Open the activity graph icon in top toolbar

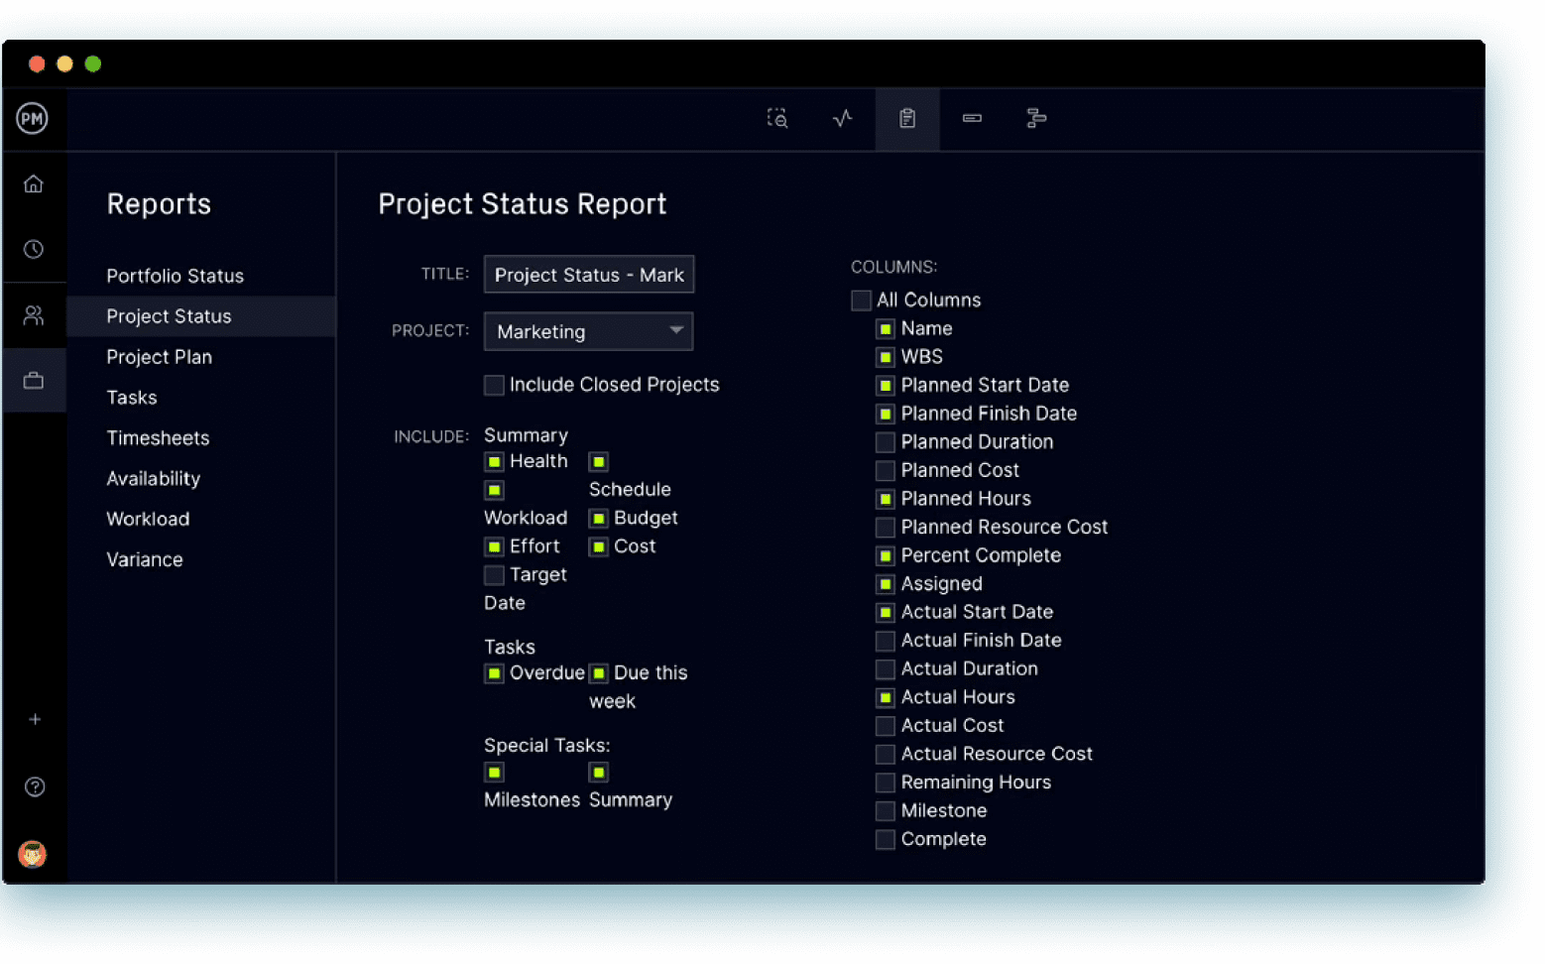[x=842, y=118]
